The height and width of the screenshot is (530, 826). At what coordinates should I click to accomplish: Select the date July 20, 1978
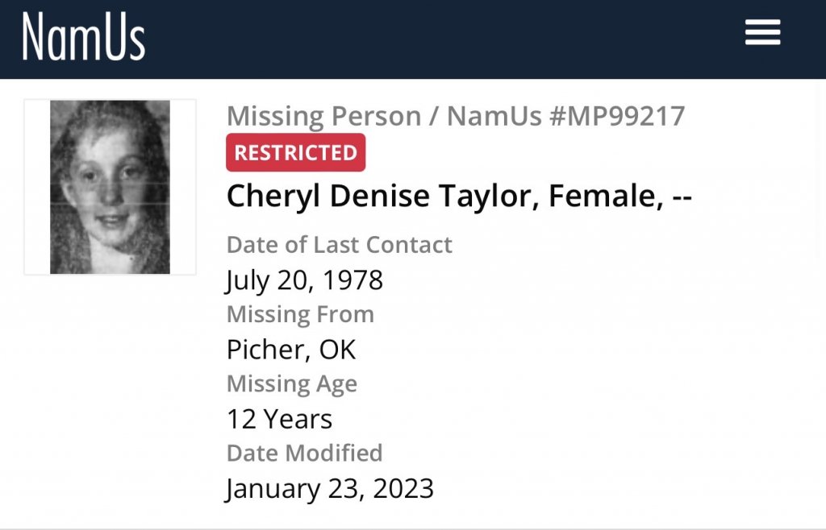304,279
